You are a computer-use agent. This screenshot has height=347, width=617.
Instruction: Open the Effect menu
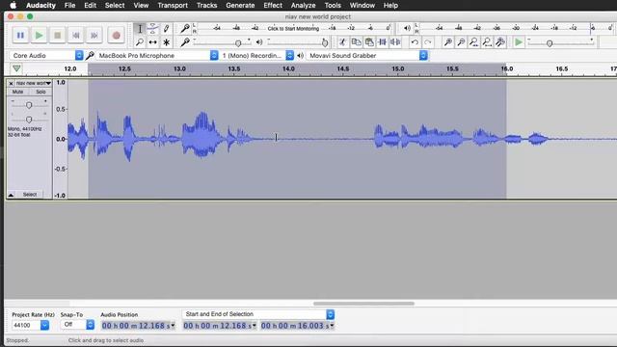point(273,6)
